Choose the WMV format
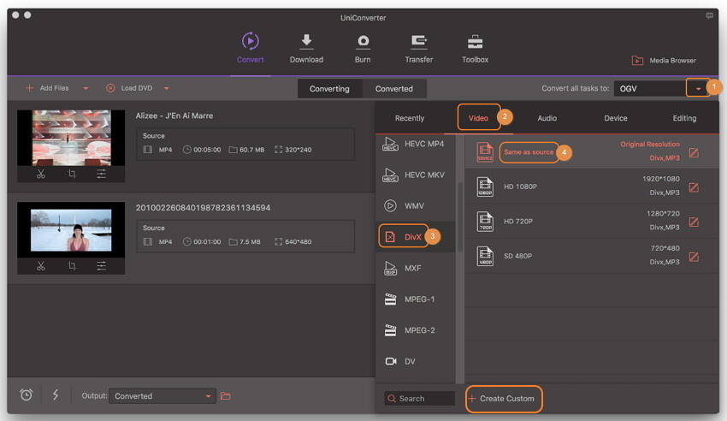 pos(415,206)
